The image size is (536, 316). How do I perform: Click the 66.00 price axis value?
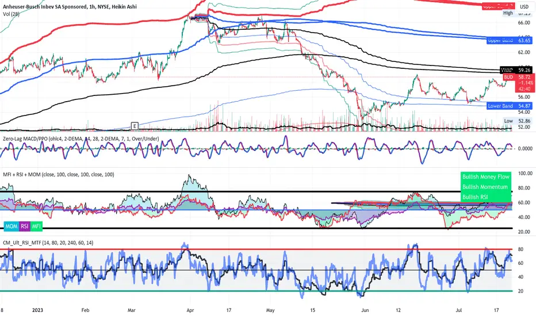[x=524, y=22]
